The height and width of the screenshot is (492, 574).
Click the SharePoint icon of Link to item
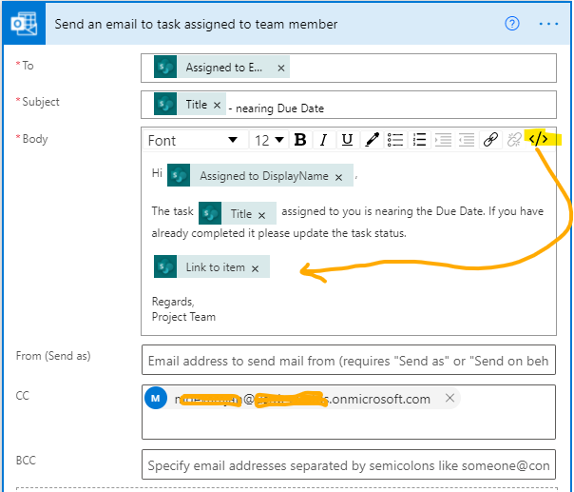(165, 266)
